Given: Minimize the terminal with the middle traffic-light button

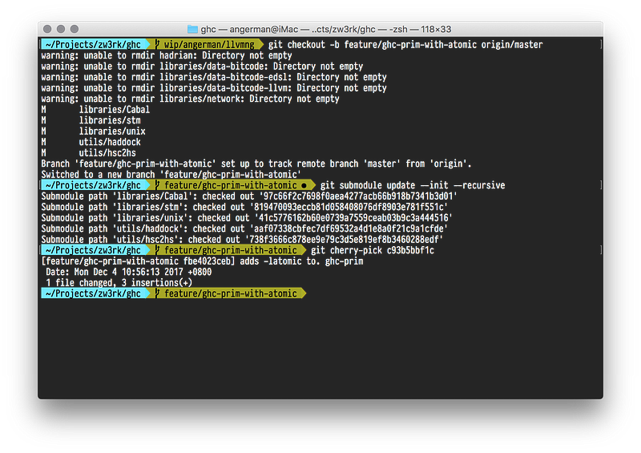Looking at the screenshot, I should point(61,29).
